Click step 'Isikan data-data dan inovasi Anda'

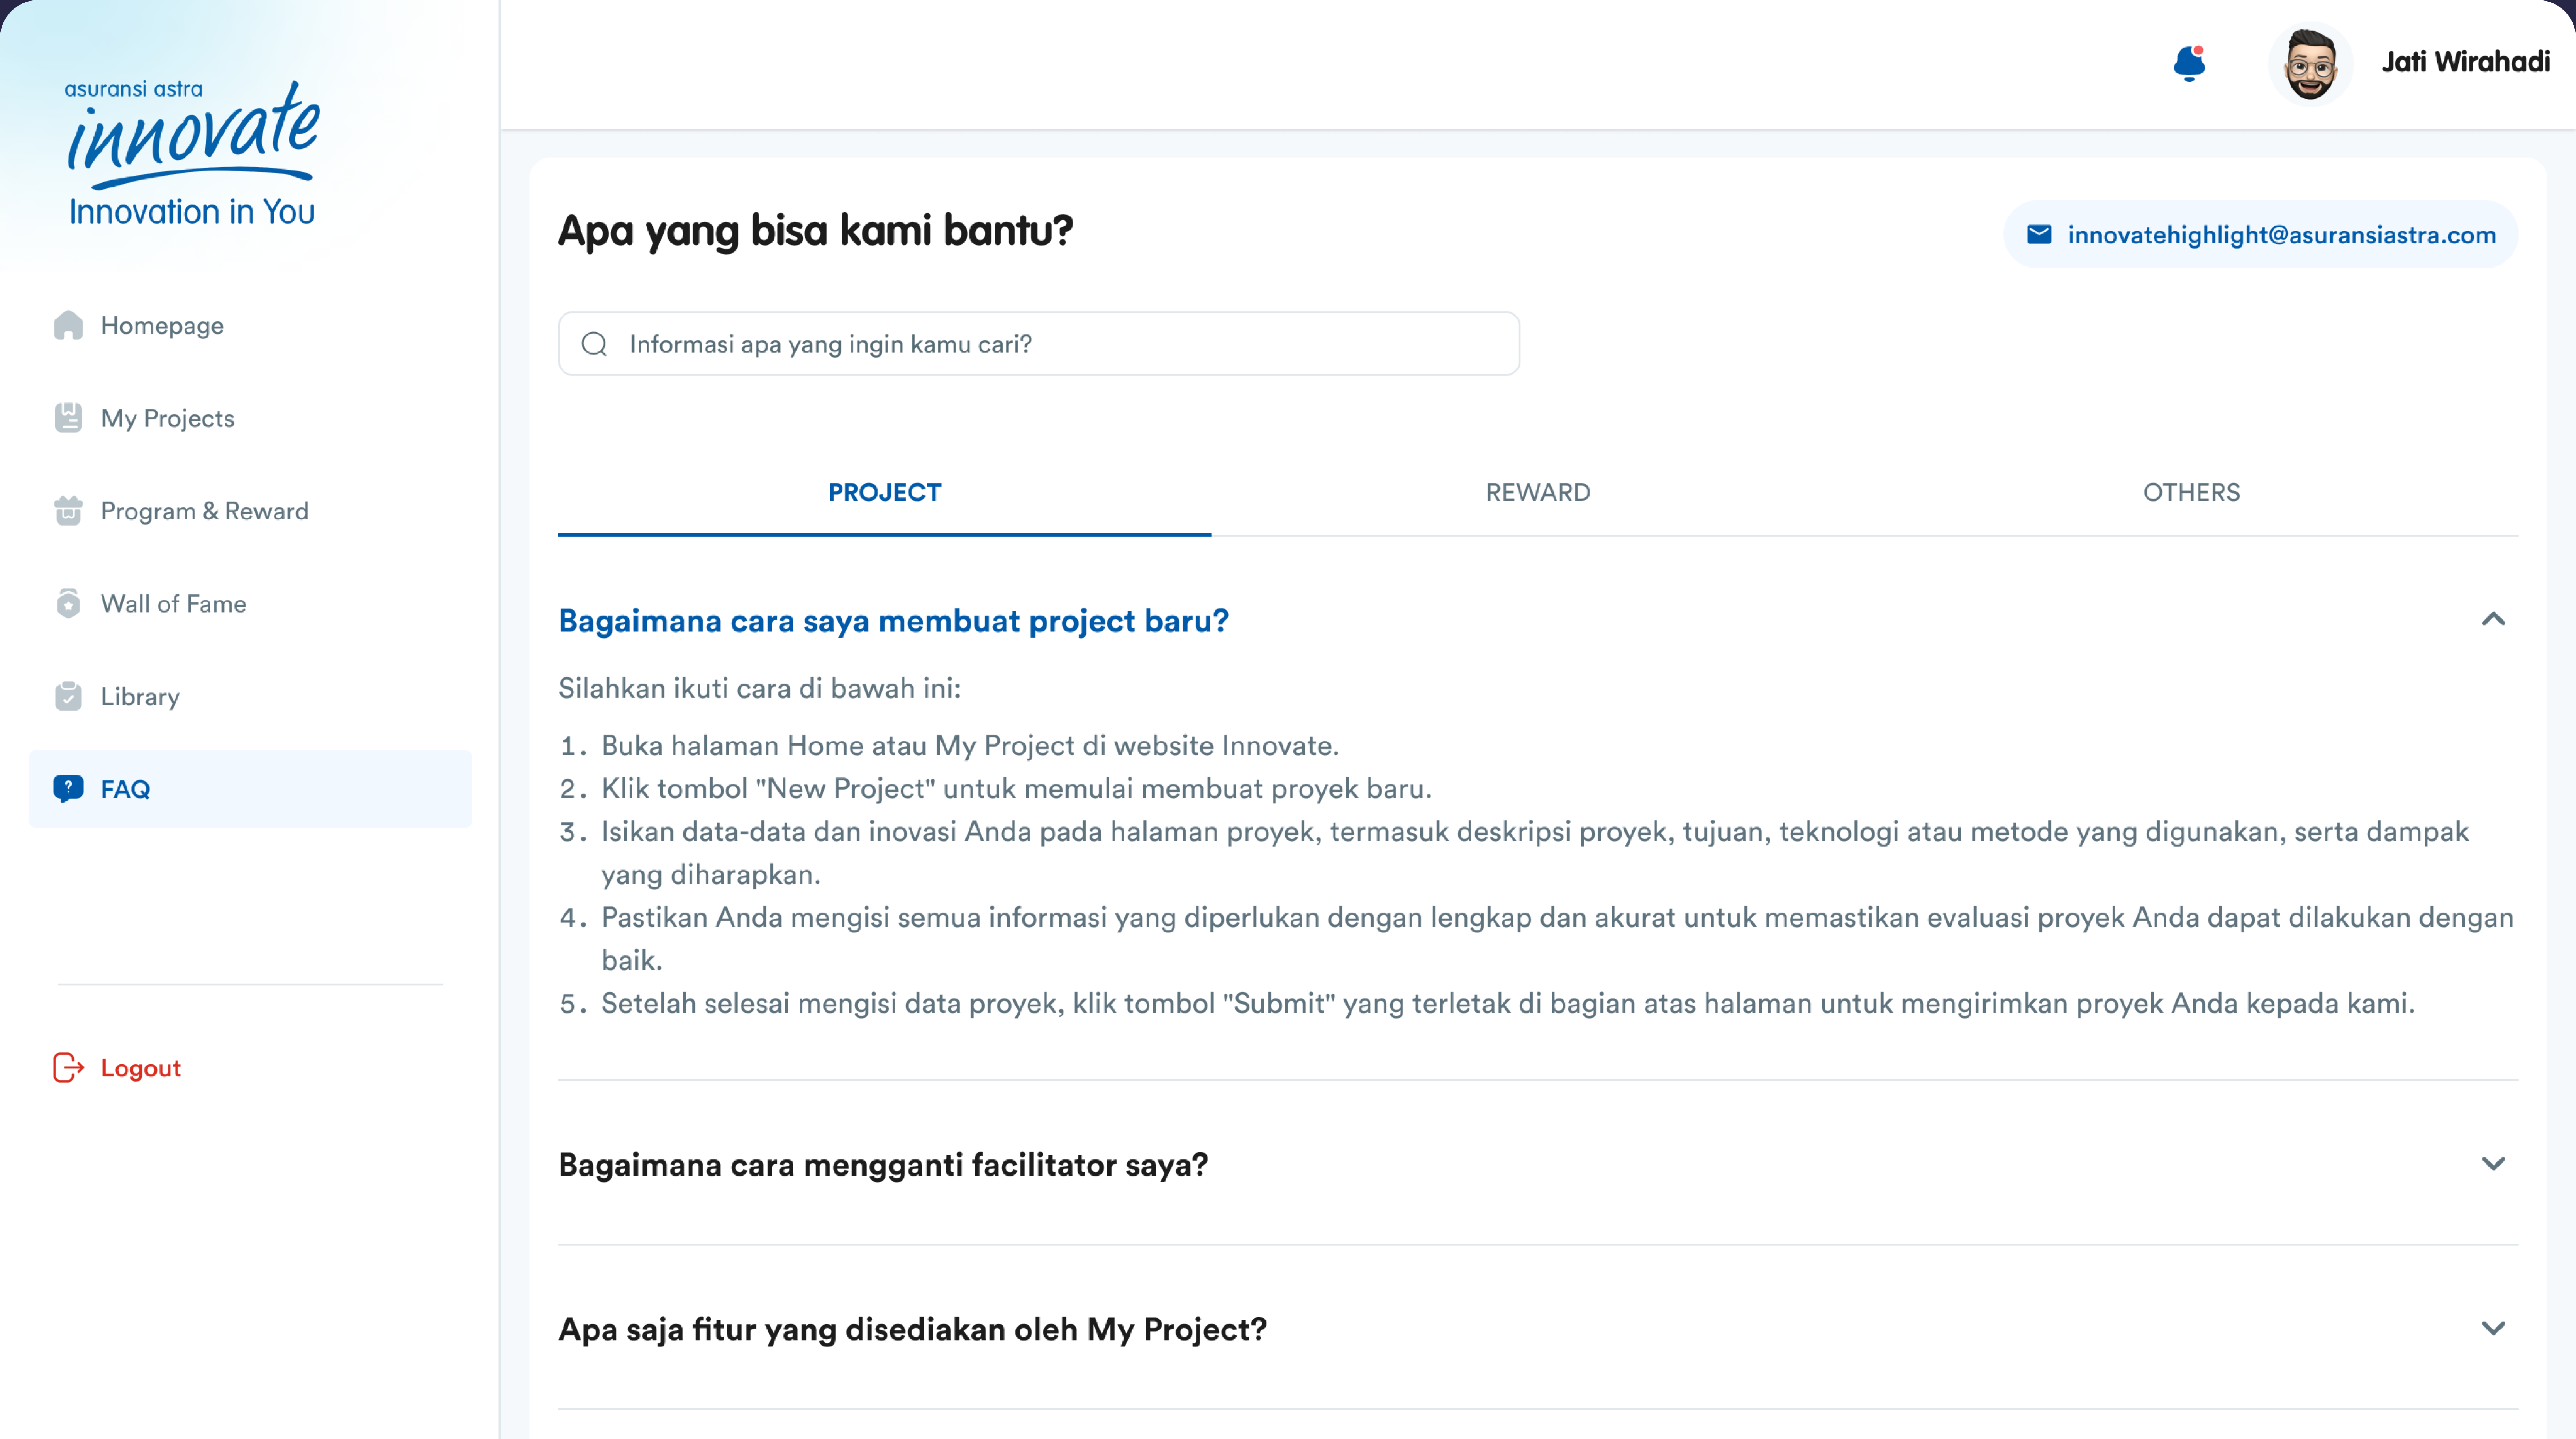[1535, 853]
